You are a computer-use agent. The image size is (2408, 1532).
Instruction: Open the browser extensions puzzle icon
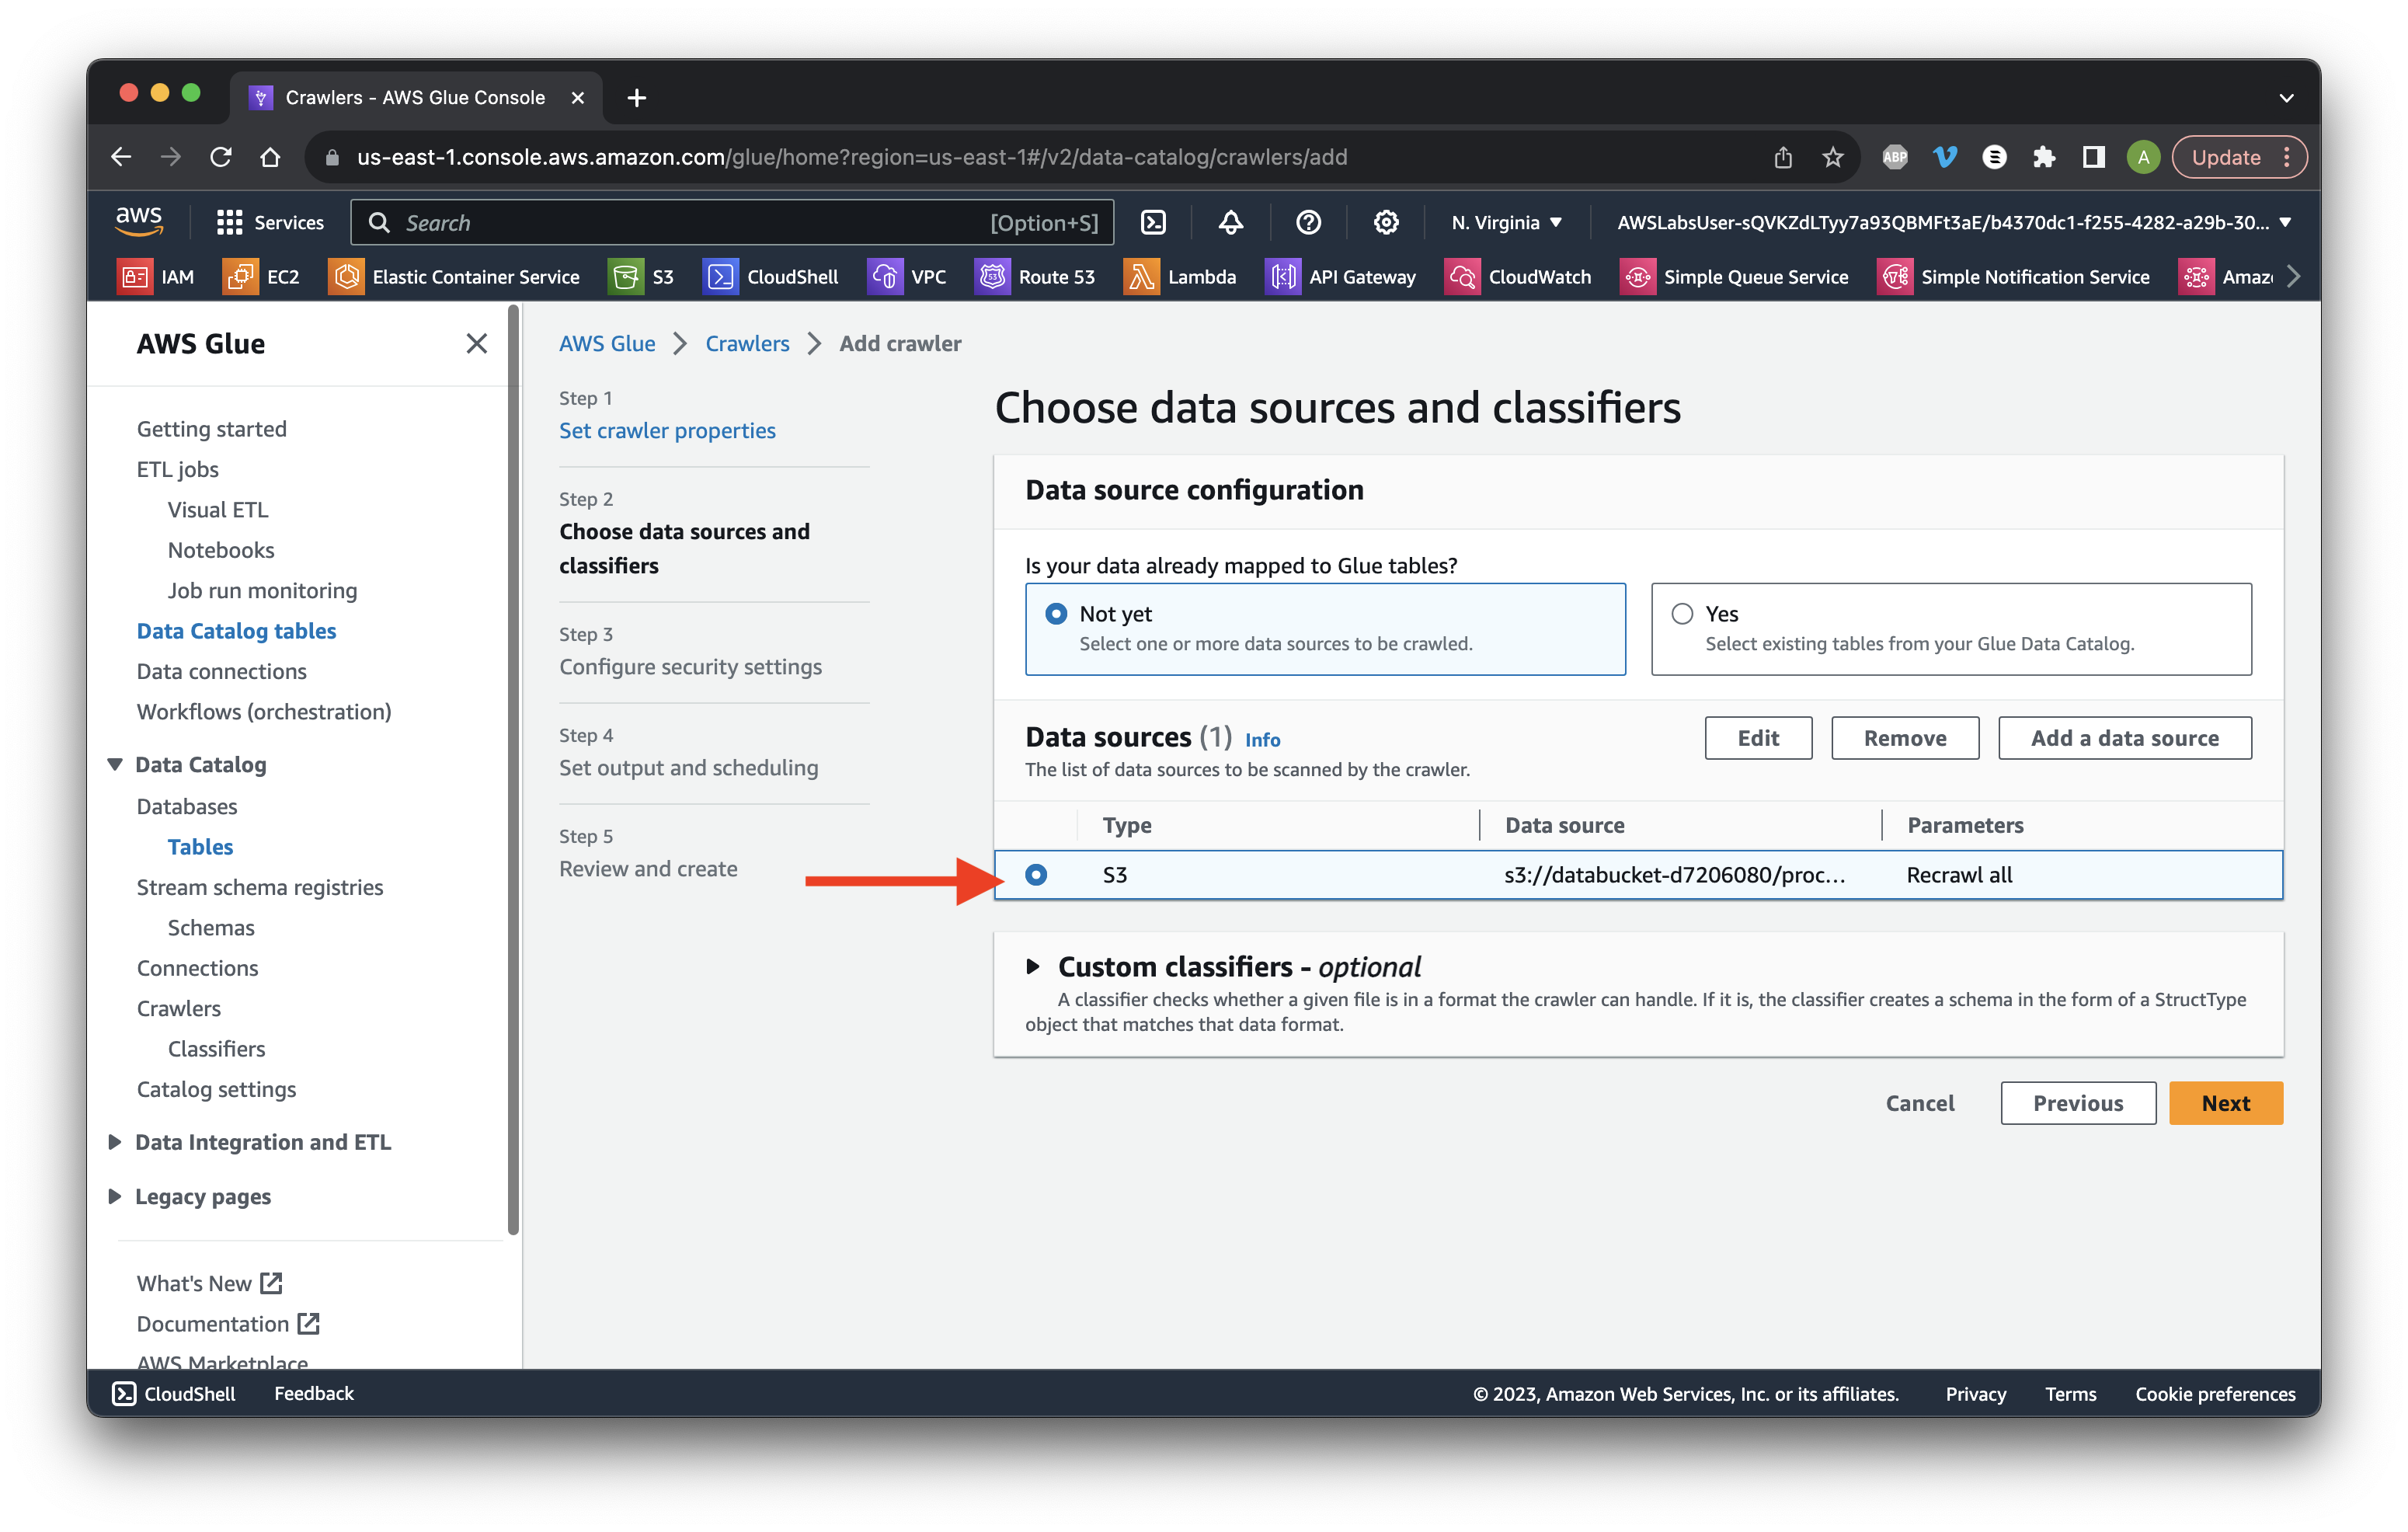click(x=2043, y=157)
